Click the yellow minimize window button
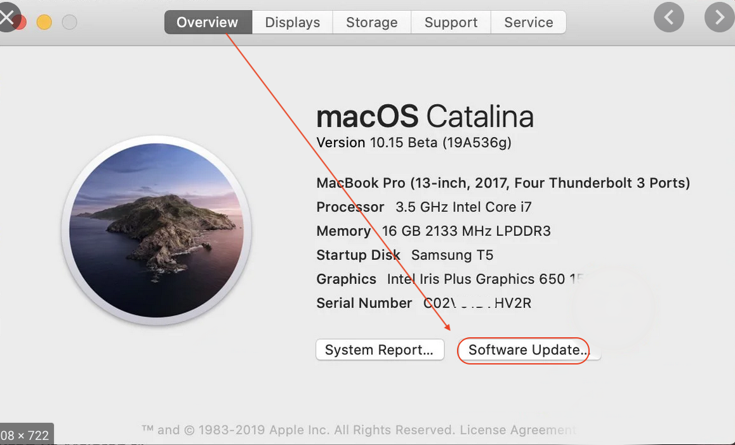This screenshot has height=445, width=735. 44,22
